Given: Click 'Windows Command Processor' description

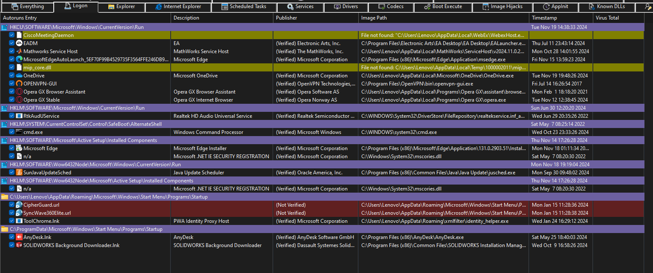Looking at the screenshot, I should pyautogui.click(x=208, y=132).
